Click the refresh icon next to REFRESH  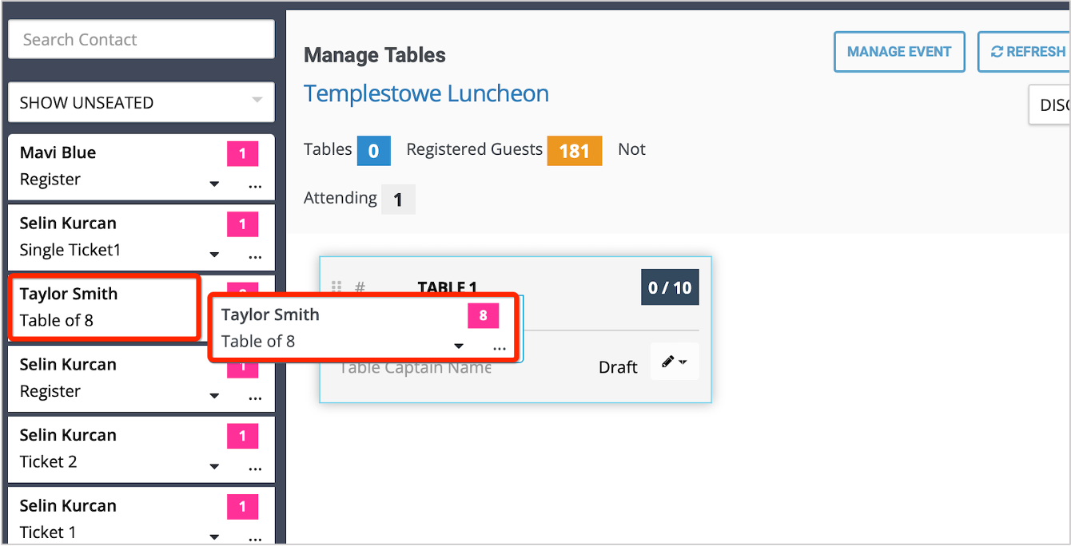[998, 51]
